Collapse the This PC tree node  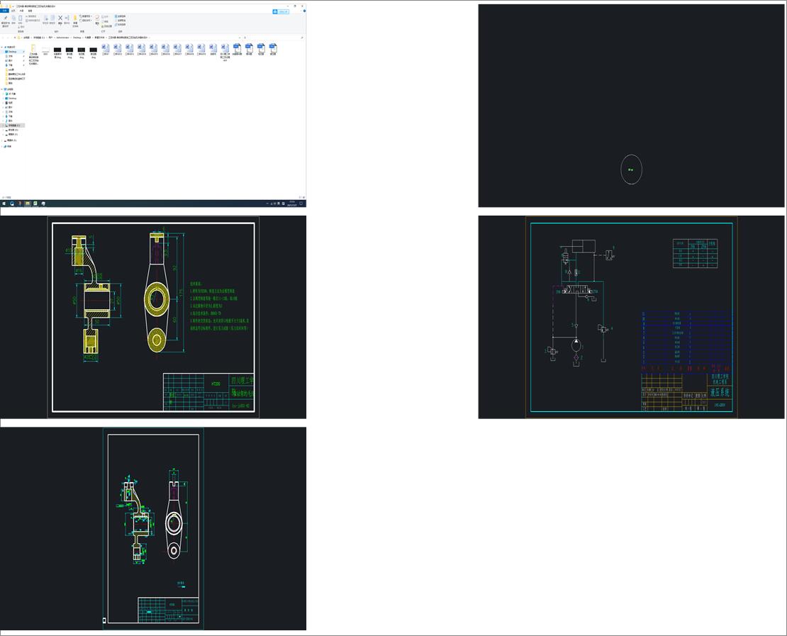click(x=2, y=89)
